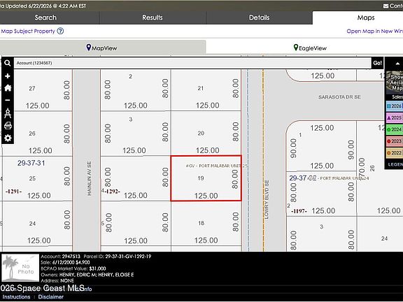Select the compass measure tool icon
This screenshot has width=403, height=302.
pyautogui.click(x=8, y=113)
